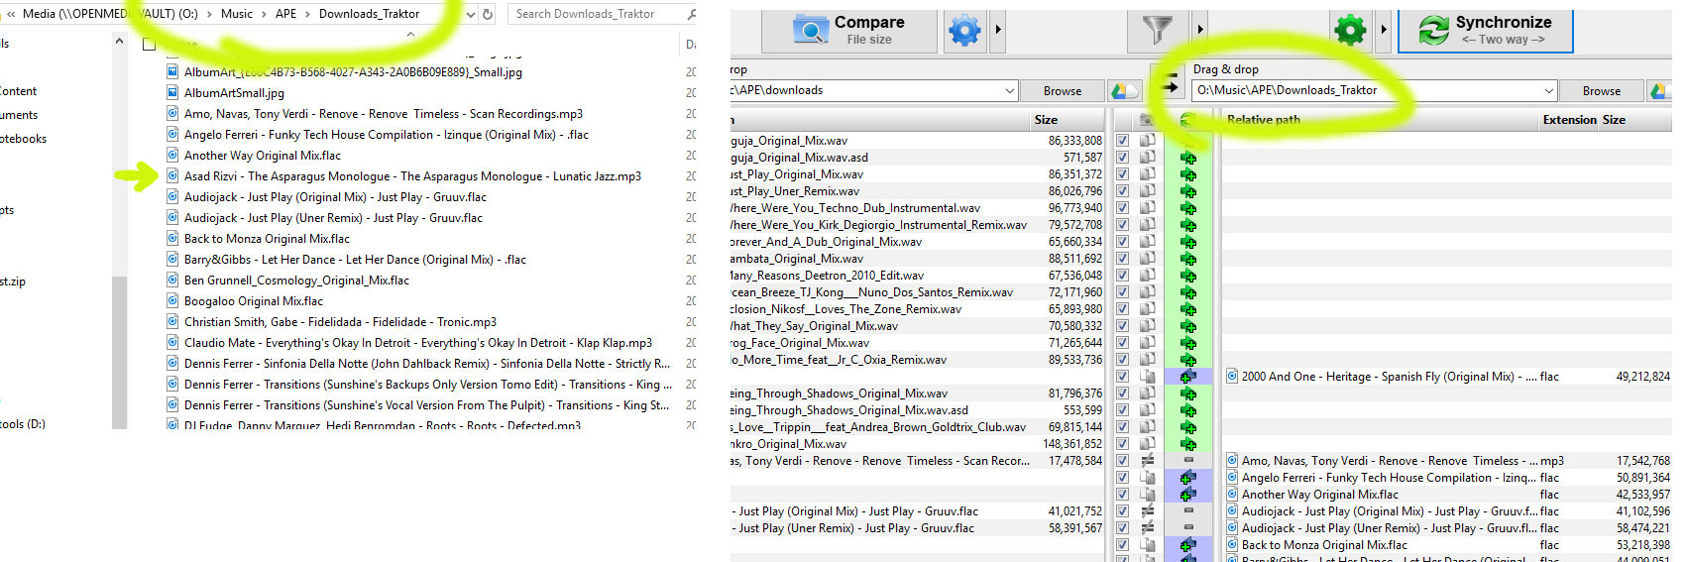Click the cloud icon beside left Browse

[1123, 90]
